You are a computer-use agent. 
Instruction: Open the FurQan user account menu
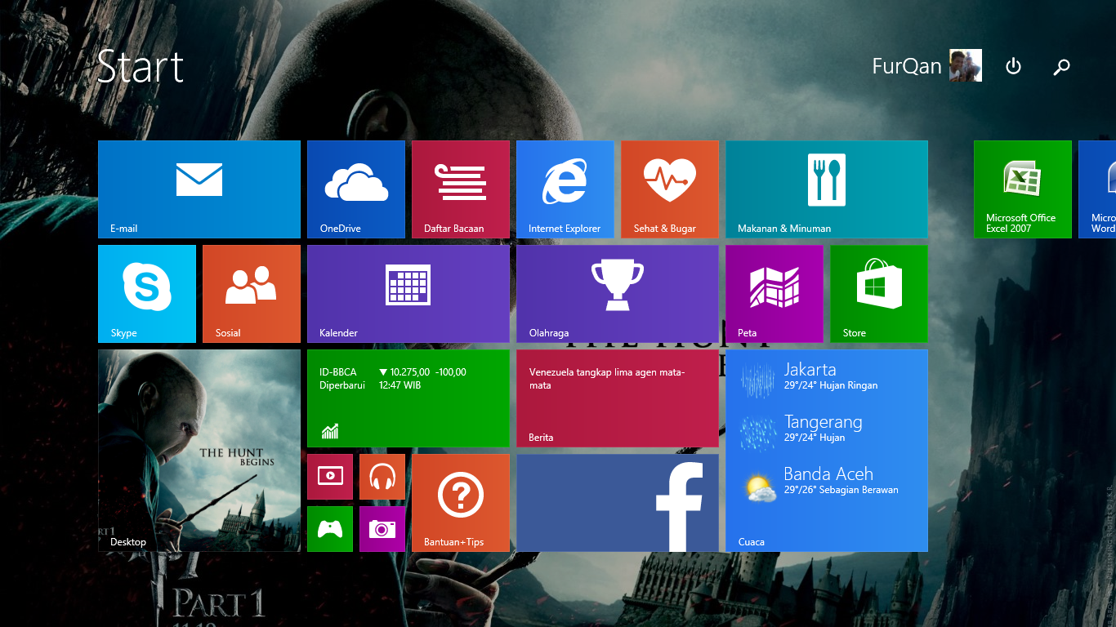coord(926,66)
